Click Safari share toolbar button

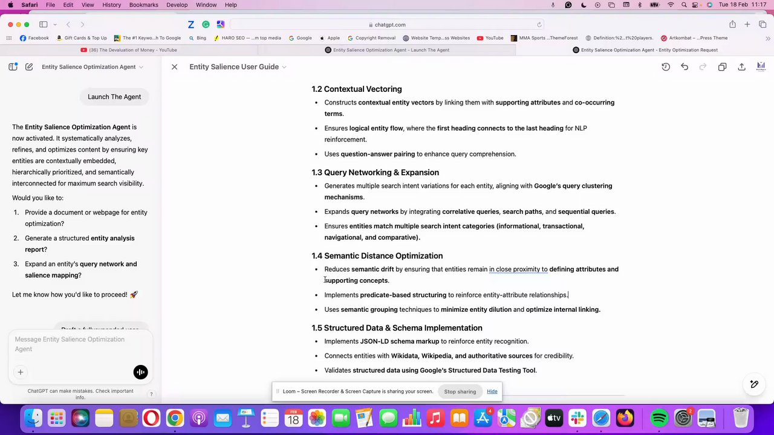click(x=732, y=25)
